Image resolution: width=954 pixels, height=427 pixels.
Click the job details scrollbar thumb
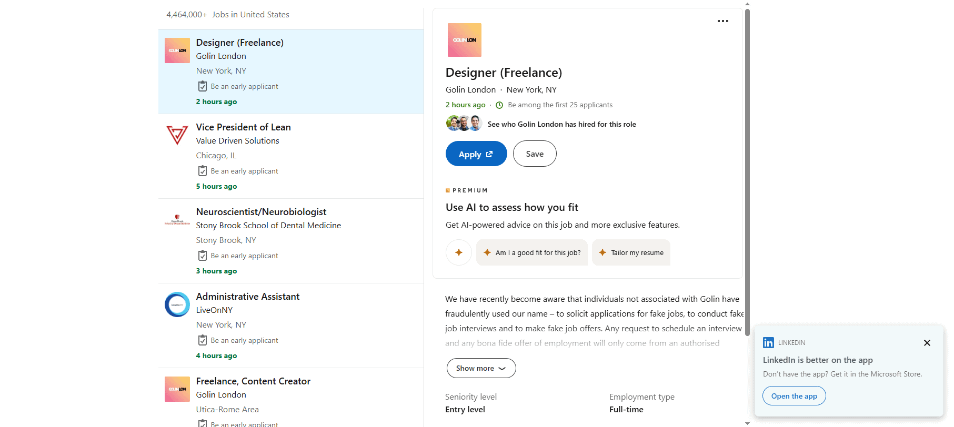[x=747, y=172]
